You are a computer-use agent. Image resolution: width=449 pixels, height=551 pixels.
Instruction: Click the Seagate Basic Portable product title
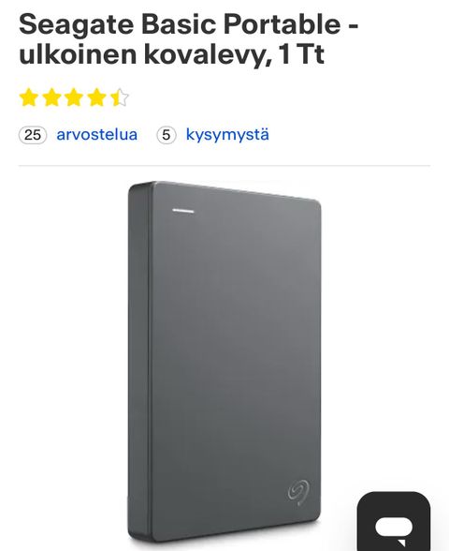pos(188,39)
